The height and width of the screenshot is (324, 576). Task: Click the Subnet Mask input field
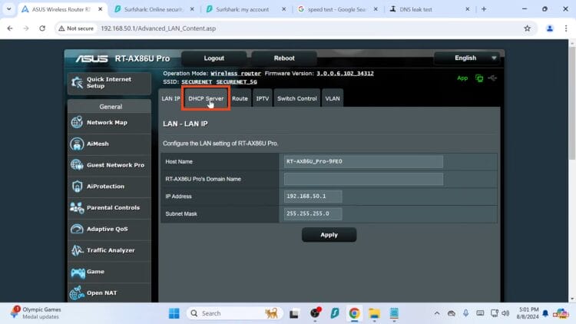click(313, 213)
